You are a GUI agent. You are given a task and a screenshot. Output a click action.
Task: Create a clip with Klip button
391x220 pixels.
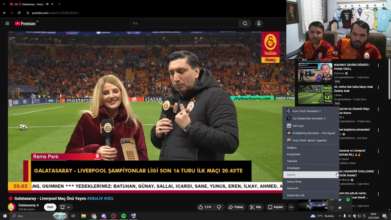pos(255,207)
